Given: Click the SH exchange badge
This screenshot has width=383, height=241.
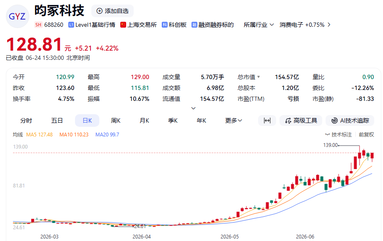Looking at the screenshot, I should pyautogui.click(x=38, y=25).
